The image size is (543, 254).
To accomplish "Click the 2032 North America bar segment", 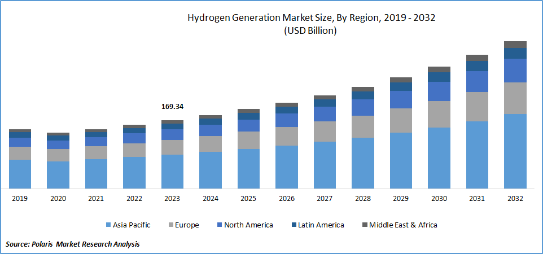I will click(x=515, y=71).
